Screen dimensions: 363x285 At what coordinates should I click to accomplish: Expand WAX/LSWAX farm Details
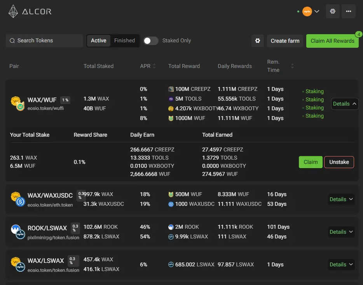pyautogui.click(x=341, y=264)
